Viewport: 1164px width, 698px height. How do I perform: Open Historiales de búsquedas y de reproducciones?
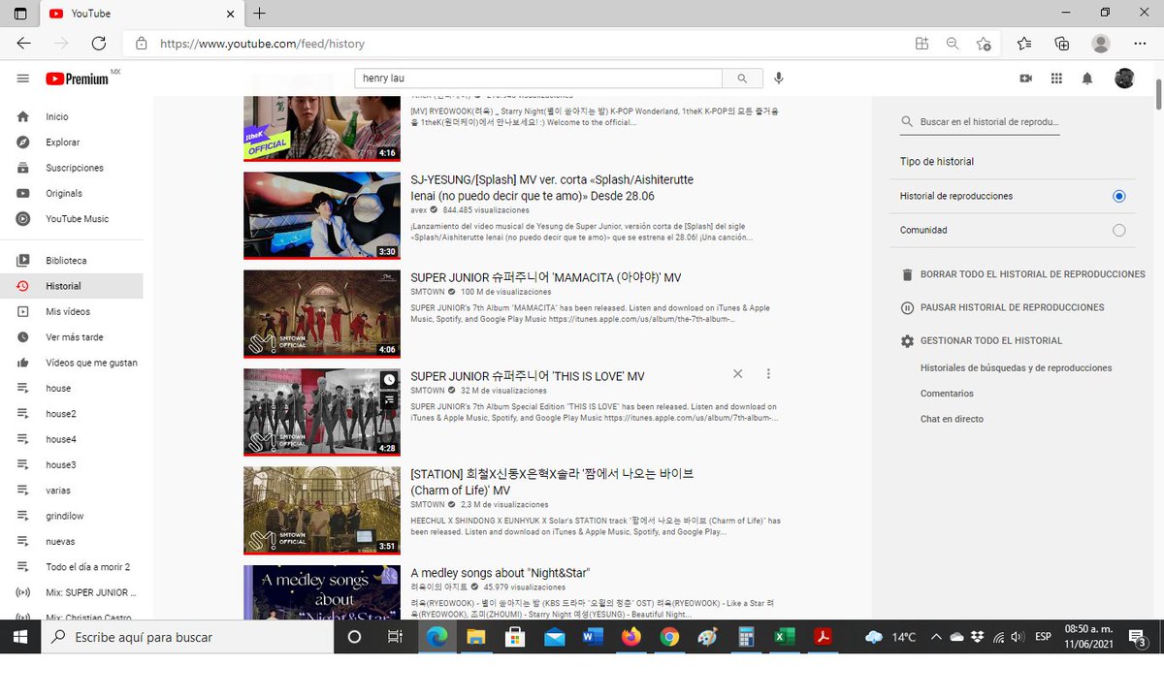tap(1016, 368)
